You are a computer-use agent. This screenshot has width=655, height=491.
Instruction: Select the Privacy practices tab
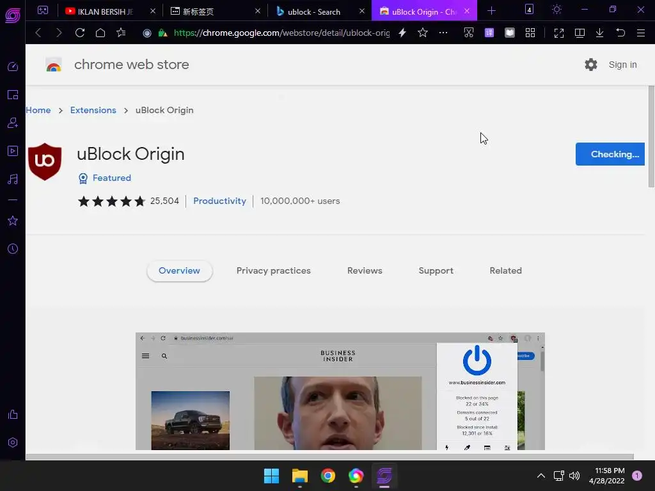pyautogui.click(x=274, y=270)
